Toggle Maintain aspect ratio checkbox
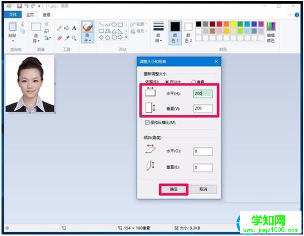The height and width of the screenshot is (236, 304). click(x=147, y=122)
